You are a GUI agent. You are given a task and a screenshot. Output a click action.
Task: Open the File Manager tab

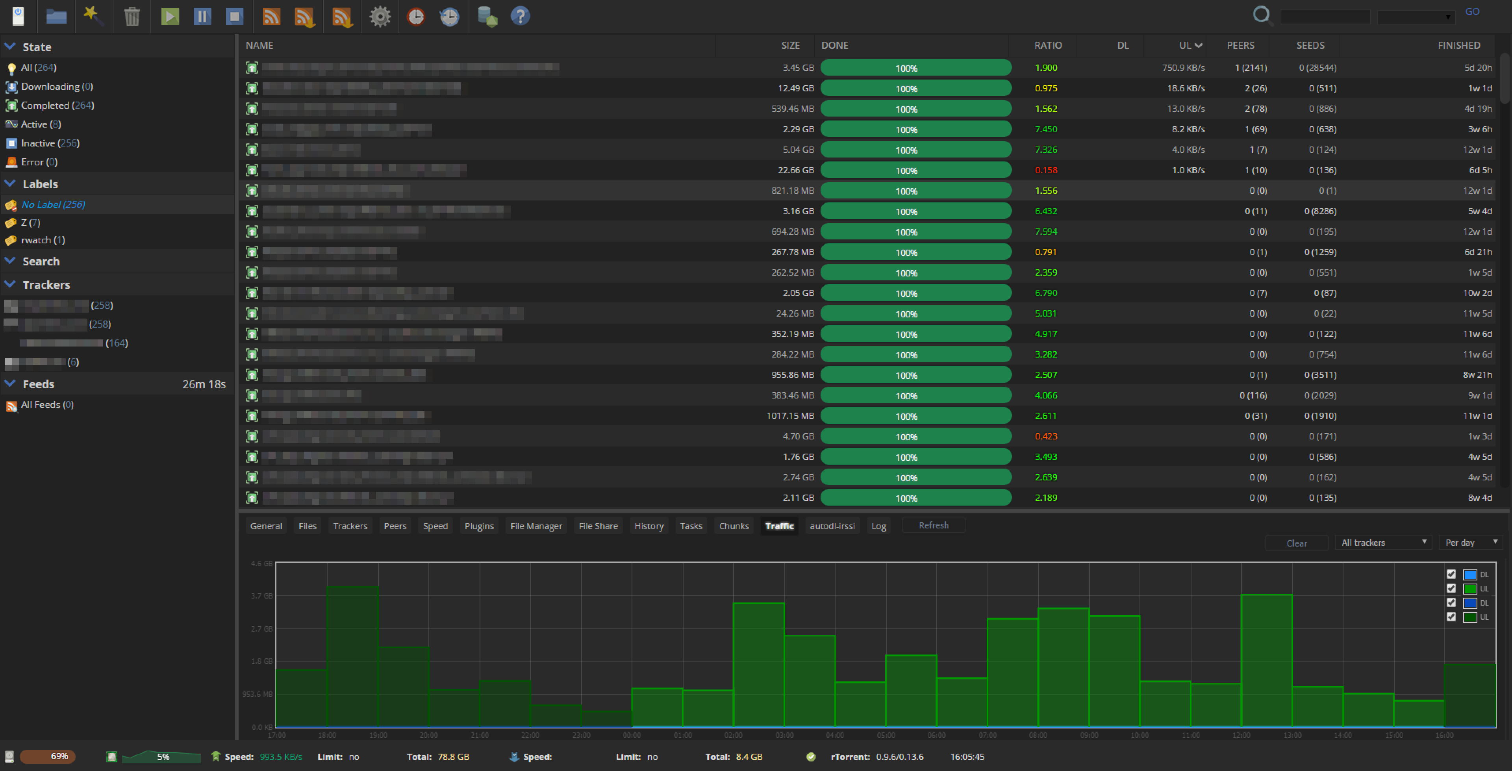(536, 526)
